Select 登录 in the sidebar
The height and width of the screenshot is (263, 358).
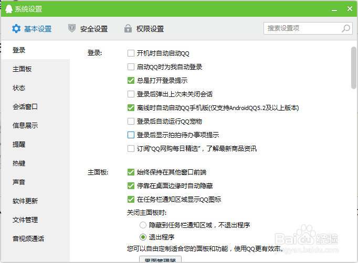35,50
